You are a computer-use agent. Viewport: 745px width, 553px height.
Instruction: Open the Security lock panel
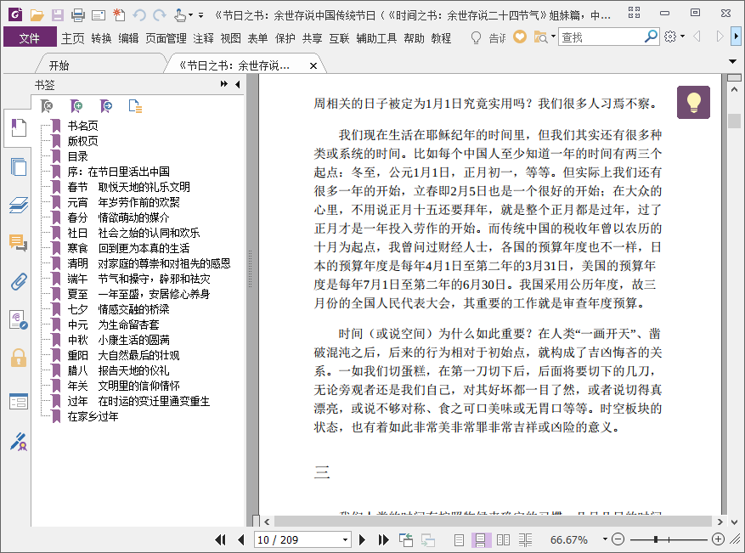(x=18, y=358)
